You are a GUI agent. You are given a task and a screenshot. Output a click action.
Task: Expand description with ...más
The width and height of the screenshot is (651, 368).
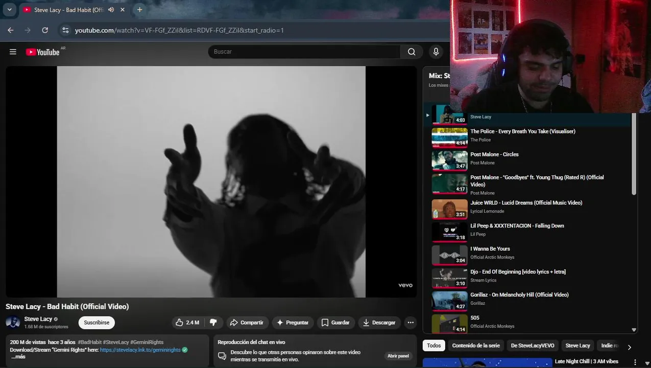(x=18, y=356)
